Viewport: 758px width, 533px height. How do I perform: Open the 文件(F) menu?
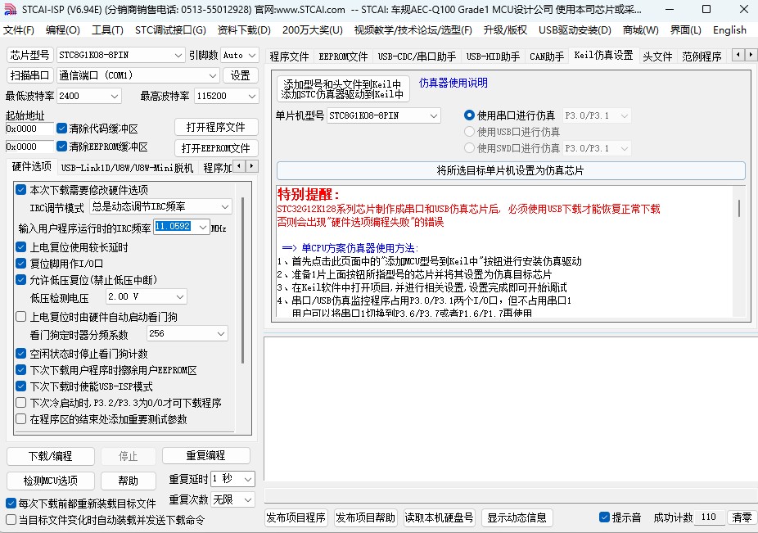[19, 30]
